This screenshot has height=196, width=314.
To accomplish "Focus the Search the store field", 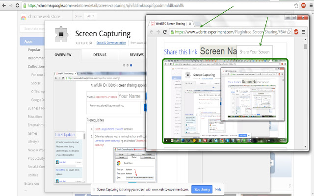I will (32, 28).
